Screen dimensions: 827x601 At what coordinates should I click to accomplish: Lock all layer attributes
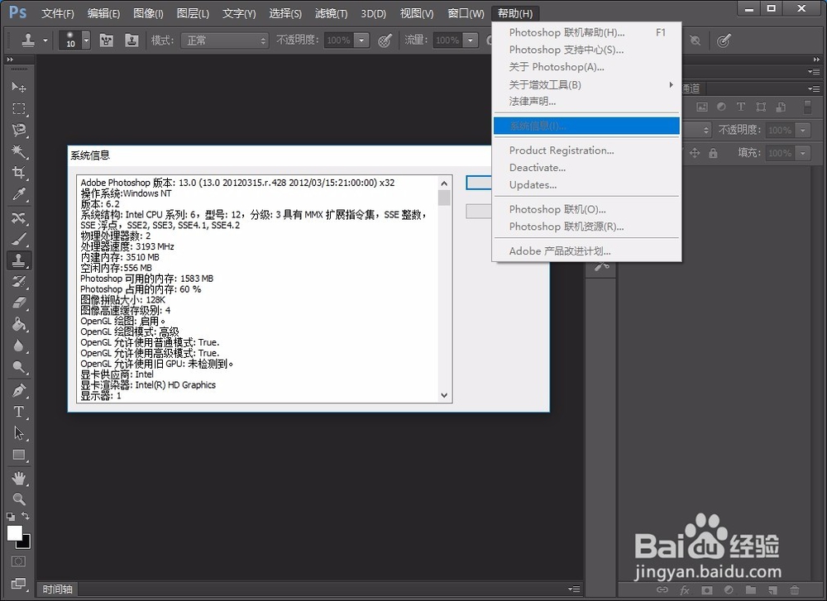713,153
